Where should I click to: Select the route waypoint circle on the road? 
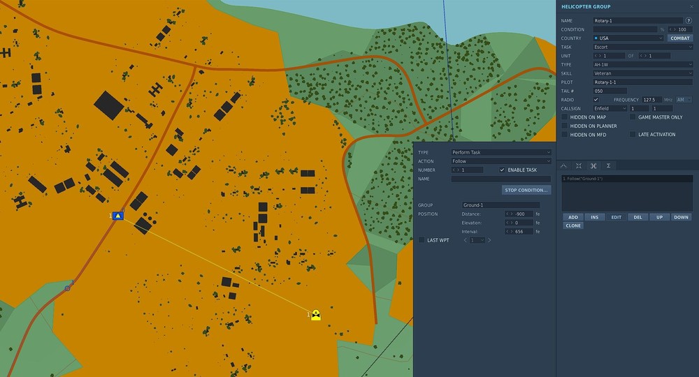pyautogui.click(x=67, y=288)
